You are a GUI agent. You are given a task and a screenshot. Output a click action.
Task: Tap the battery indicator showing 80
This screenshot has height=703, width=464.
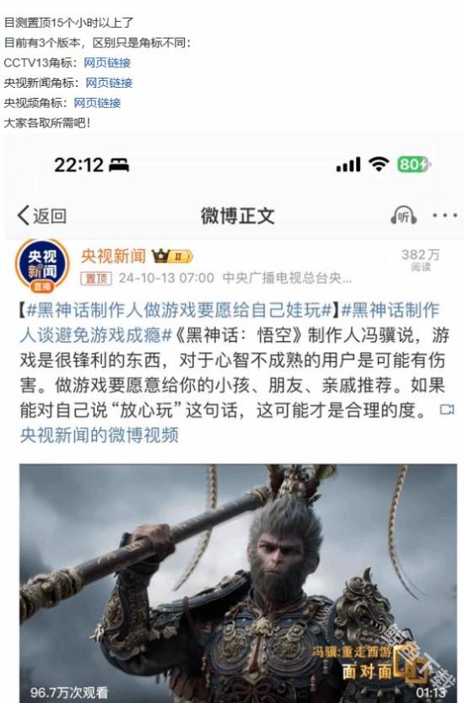[x=413, y=165]
